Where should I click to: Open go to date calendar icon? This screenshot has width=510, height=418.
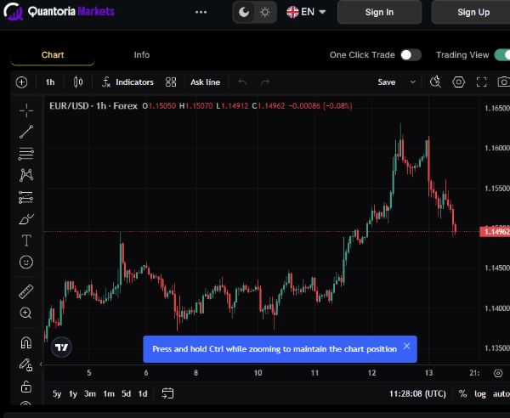tap(167, 393)
